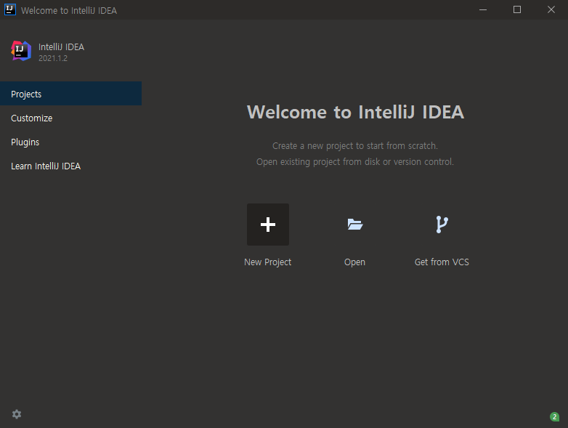The height and width of the screenshot is (428, 568).
Task: Switch to the Customize tab
Action: coord(70,118)
